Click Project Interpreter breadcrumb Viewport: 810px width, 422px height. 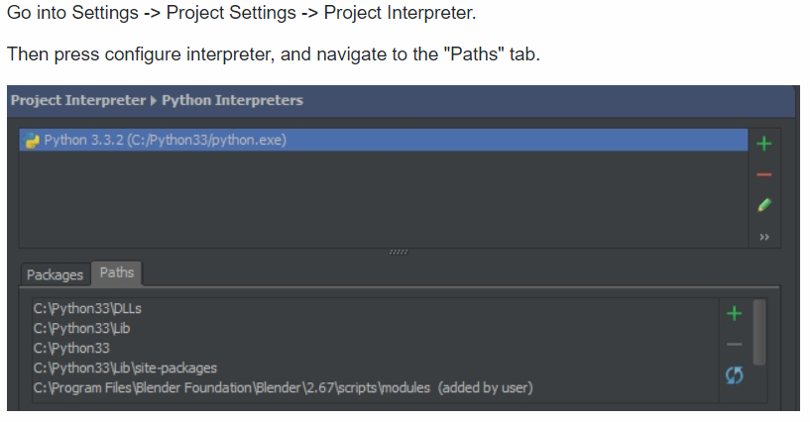pyautogui.click(x=78, y=100)
